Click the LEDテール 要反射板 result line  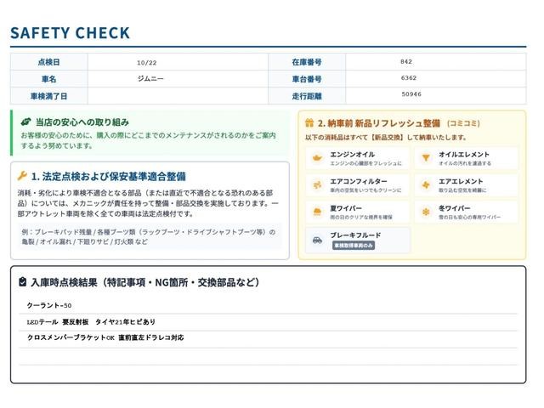[91, 322]
